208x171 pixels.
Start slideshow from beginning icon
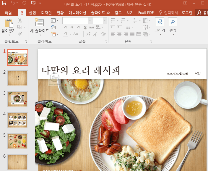pyautogui.click(x=33, y=3)
